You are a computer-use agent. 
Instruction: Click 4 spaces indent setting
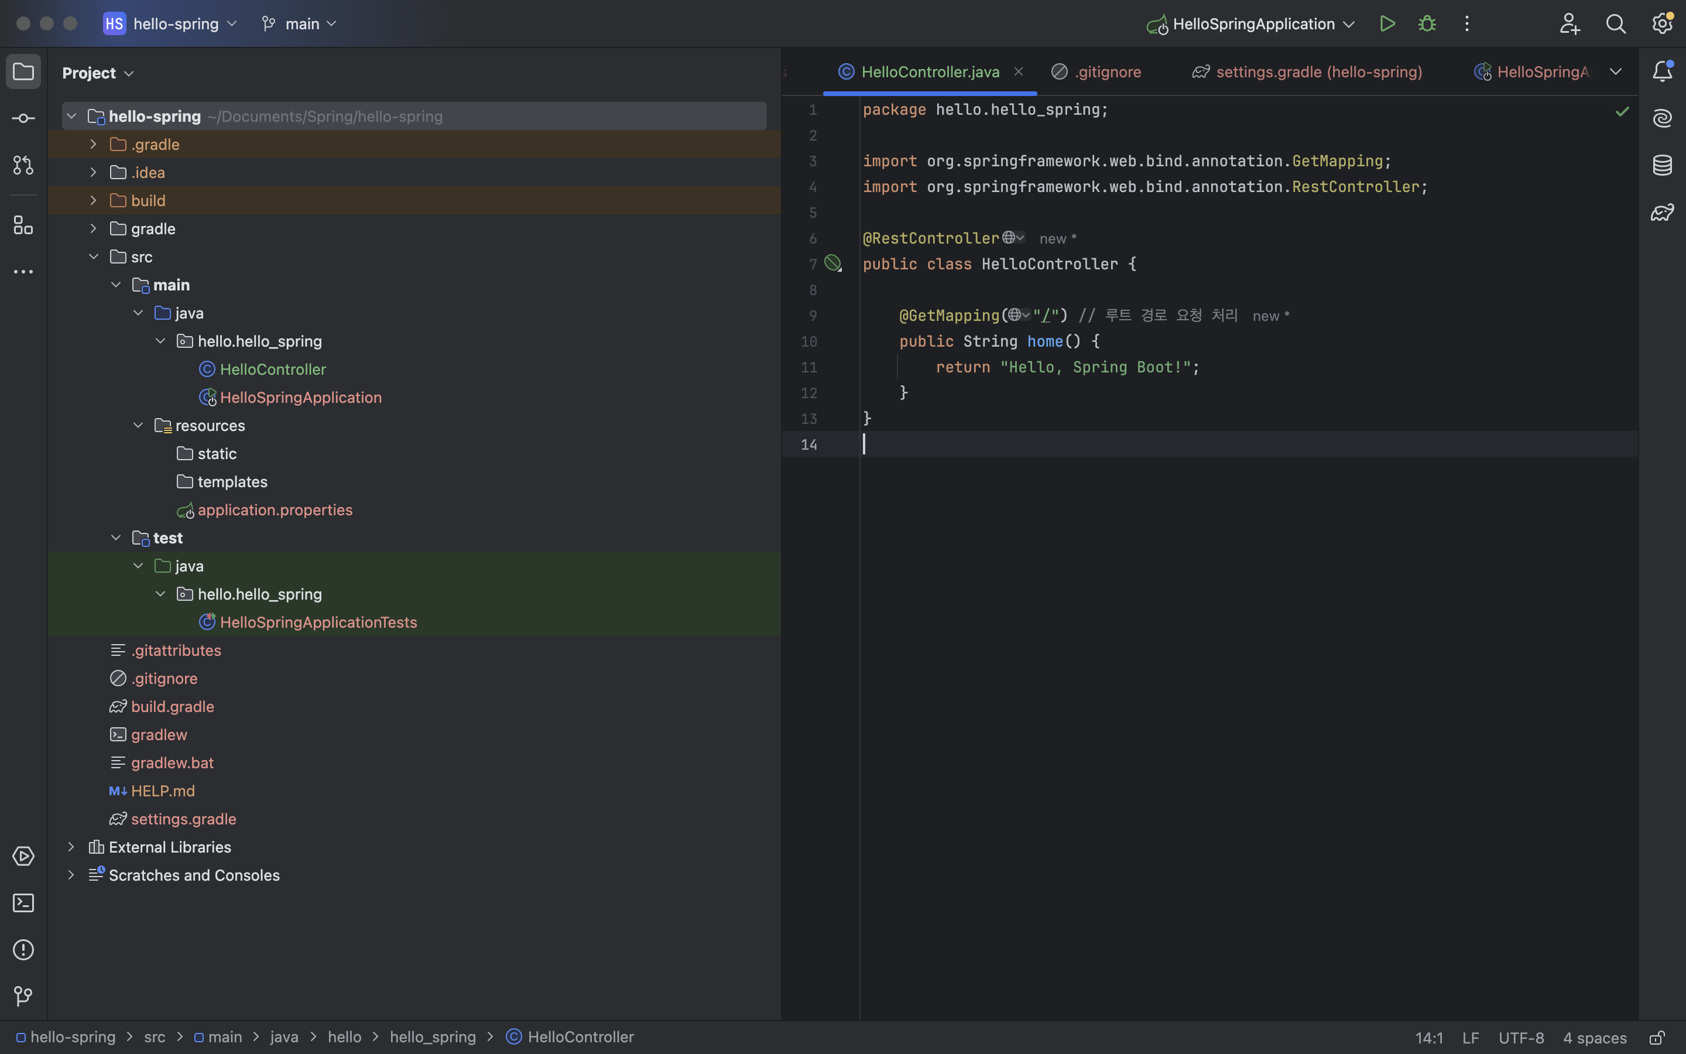pyautogui.click(x=1594, y=1038)
